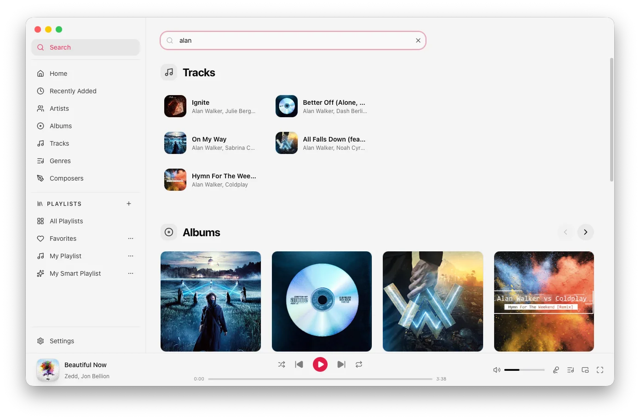The width and height of the screenshot is (640, 420).
Task: Open Search in the sidebar
Action: tap(86, 47)
